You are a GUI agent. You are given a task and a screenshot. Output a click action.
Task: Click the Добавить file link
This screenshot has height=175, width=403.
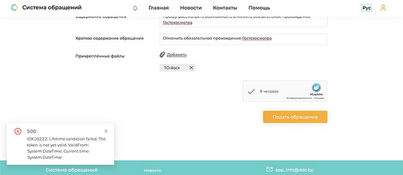(177, 54)
